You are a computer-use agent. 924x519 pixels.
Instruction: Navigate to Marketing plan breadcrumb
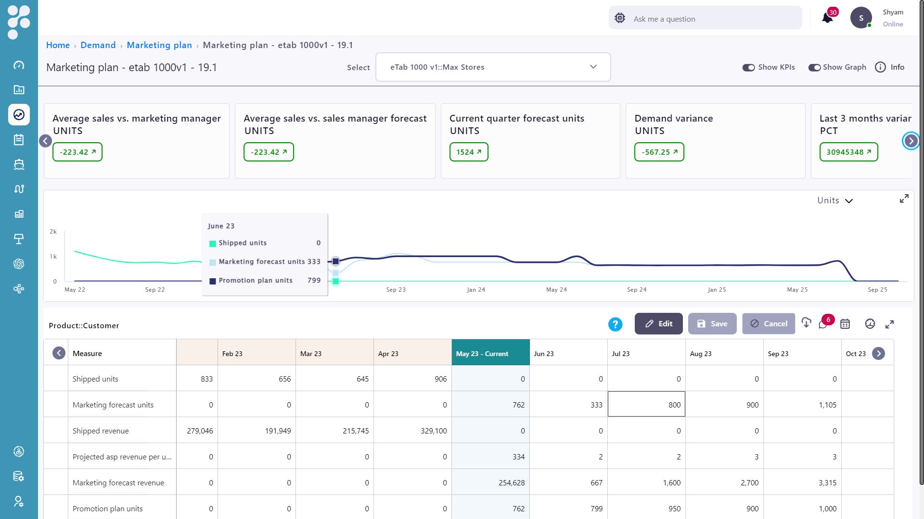pyautogui.click(x=159, y=45)
